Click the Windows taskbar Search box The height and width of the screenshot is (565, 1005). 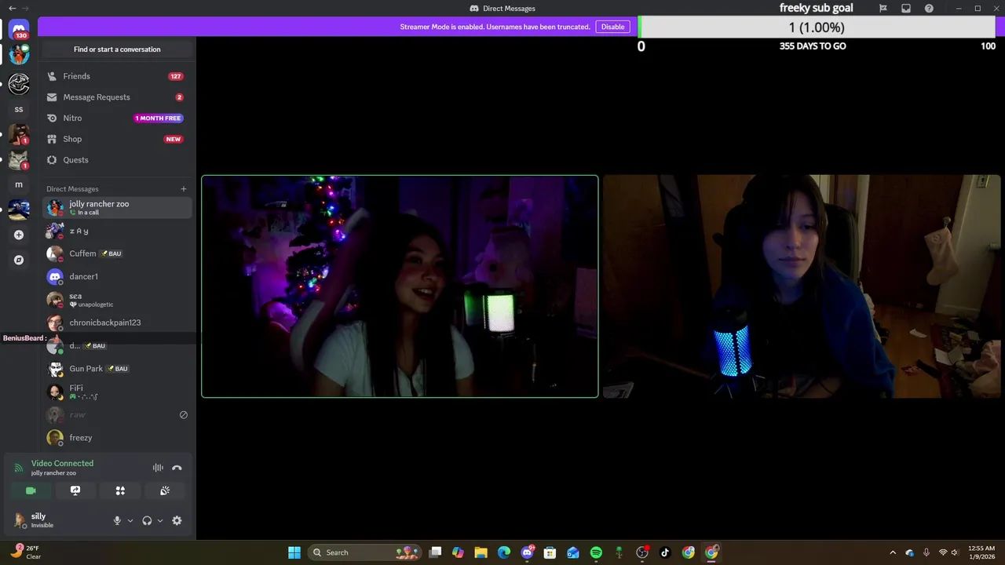point(365,552)
